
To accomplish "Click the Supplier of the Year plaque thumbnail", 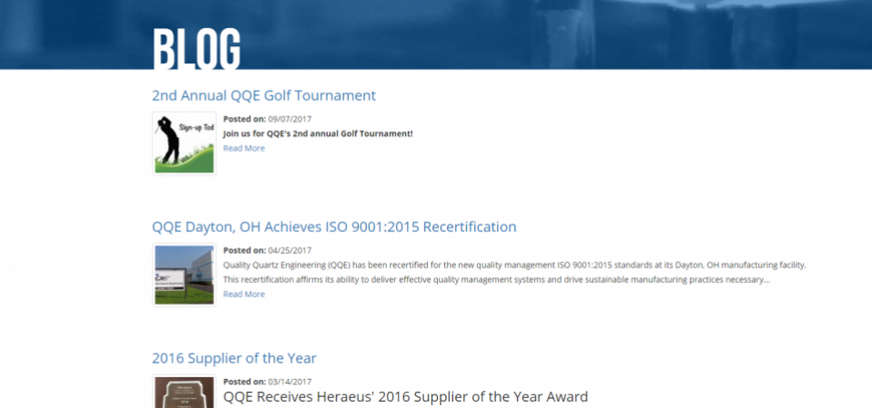I will pos(184,392).
